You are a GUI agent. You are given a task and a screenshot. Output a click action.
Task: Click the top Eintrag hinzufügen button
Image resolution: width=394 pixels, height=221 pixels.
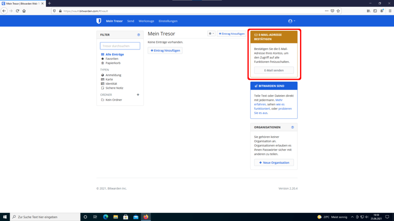pos(231,34)
